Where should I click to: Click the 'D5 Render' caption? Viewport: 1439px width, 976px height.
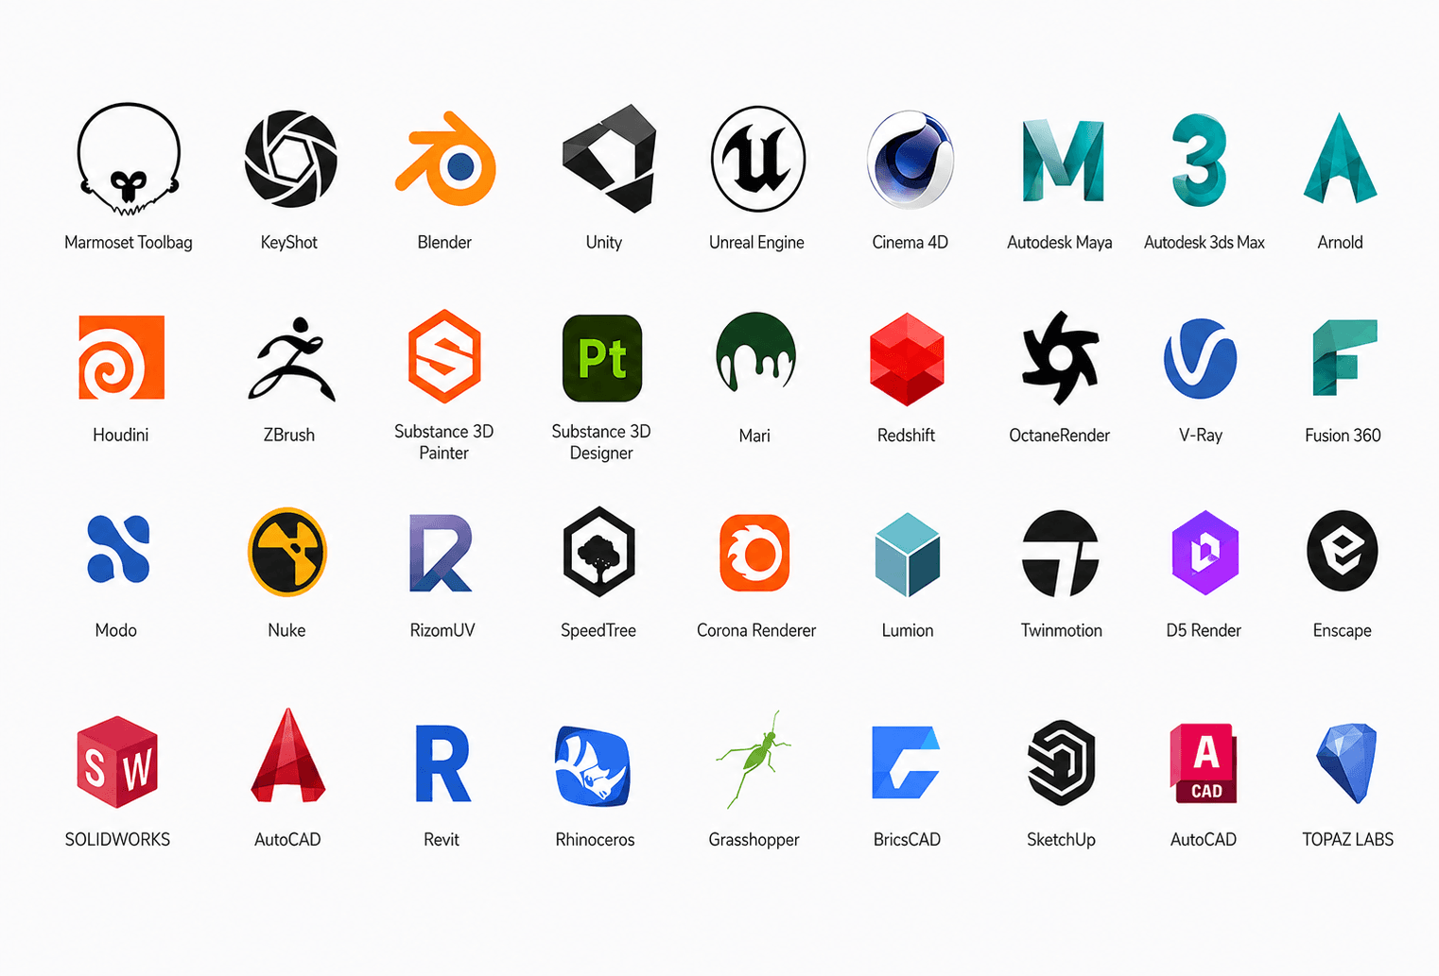[1204, 630]
